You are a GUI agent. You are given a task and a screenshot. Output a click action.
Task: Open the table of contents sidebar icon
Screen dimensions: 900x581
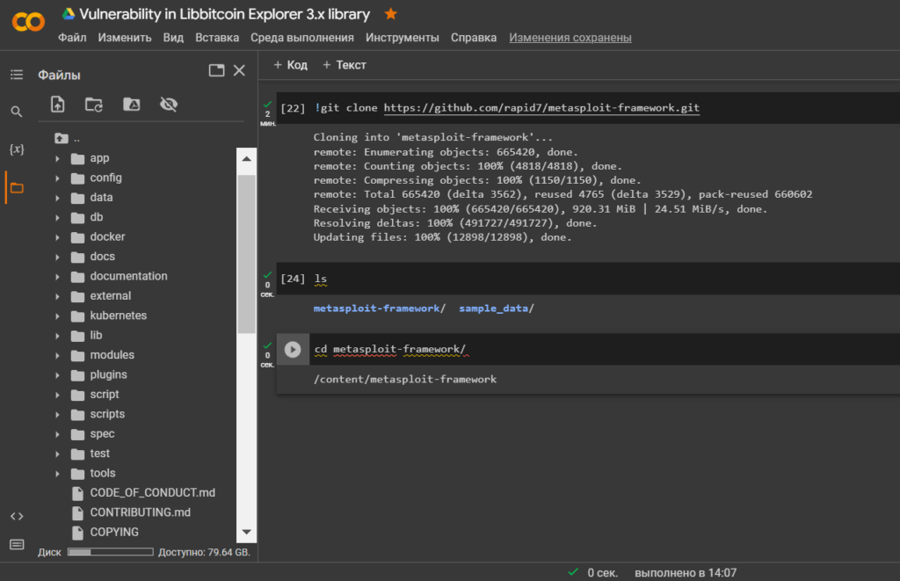pyautogui.click(x=17, y=75)
